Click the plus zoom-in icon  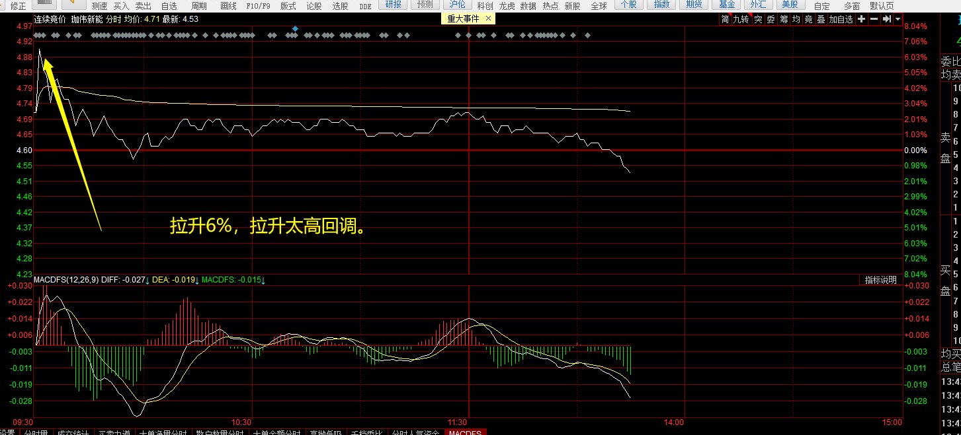point(861,19)
